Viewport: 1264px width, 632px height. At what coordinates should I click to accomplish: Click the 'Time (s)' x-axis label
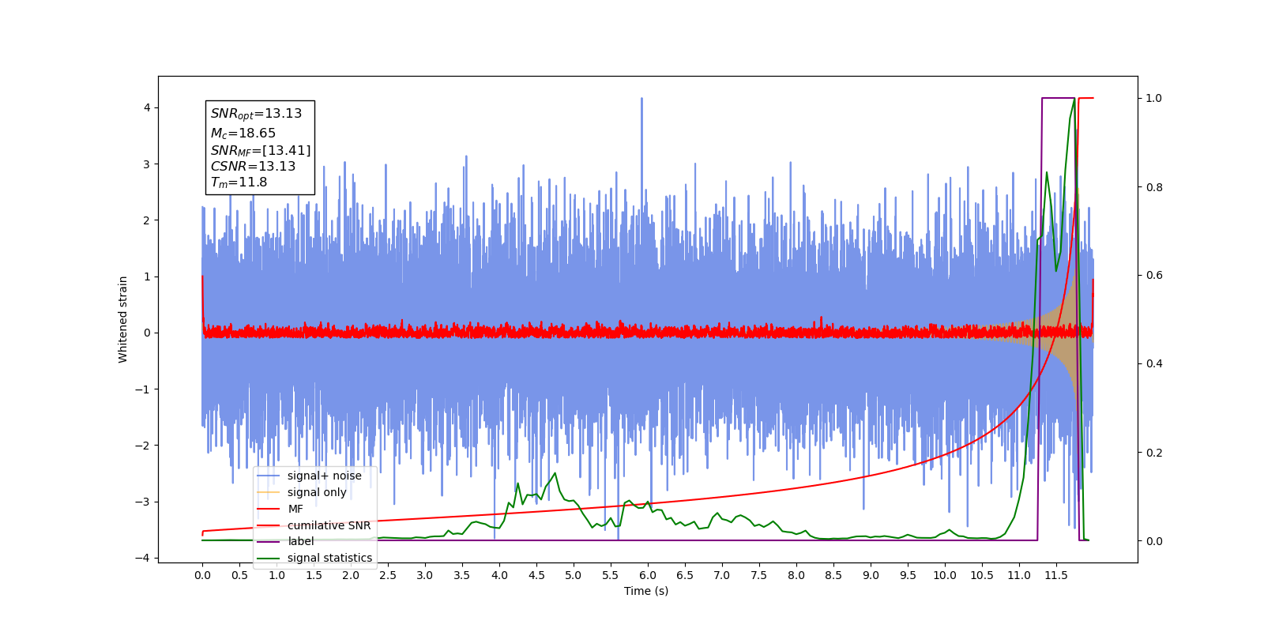coord(646,591)
